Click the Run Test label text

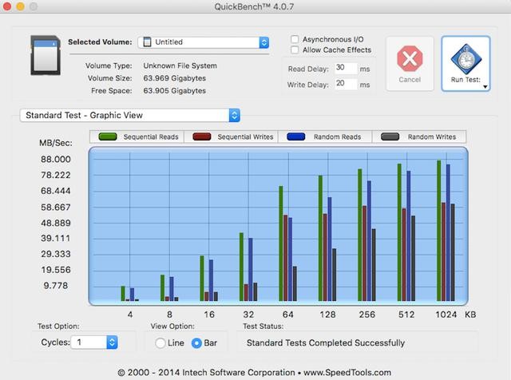pos(465,80)
